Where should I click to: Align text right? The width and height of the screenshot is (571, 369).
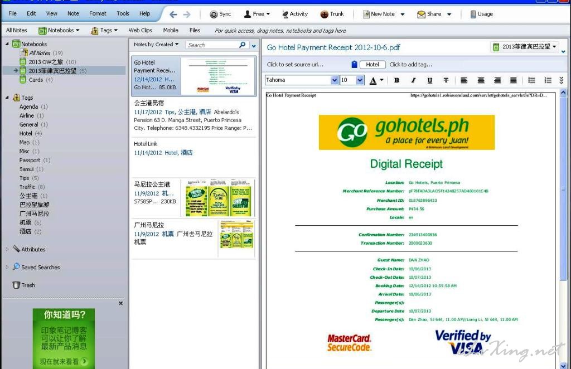point(497,80)
